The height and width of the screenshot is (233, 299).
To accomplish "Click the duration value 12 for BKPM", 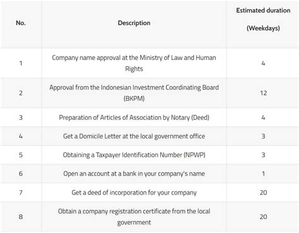I will point(263,93).
